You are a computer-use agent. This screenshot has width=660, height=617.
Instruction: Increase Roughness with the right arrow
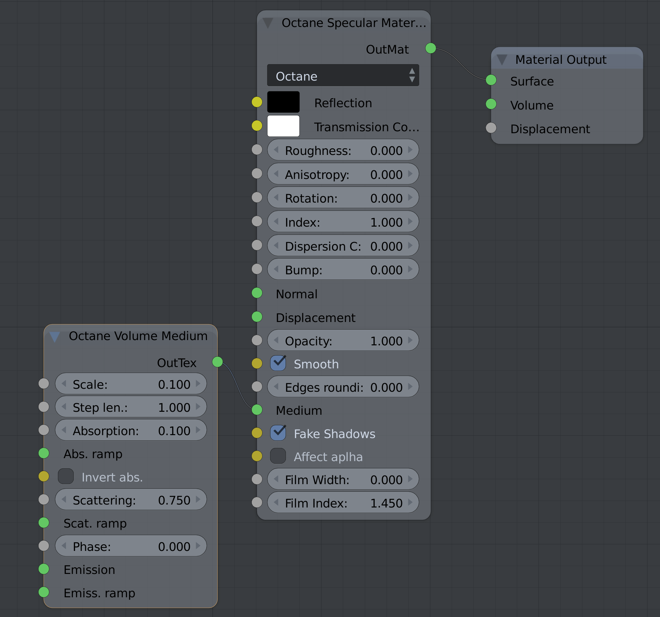click(410, 150)
